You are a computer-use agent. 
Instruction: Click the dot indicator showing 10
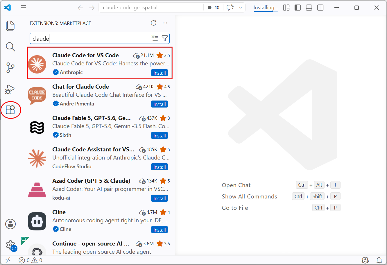[214, 8]
